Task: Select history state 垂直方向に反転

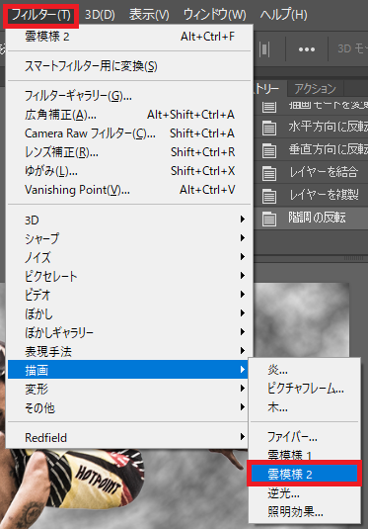Action: click(x=312, y=149)
